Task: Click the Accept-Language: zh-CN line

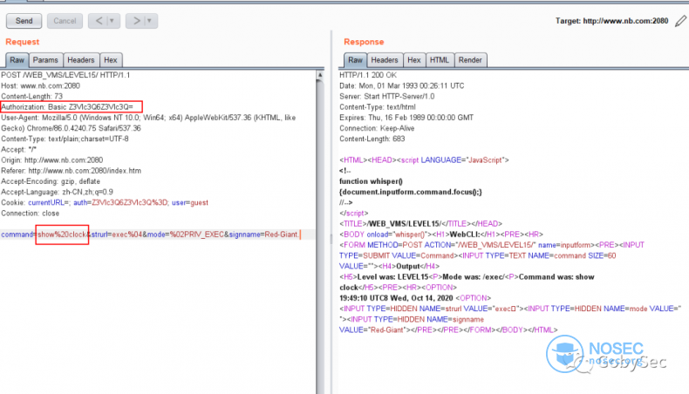Action: tap(57, 192)
